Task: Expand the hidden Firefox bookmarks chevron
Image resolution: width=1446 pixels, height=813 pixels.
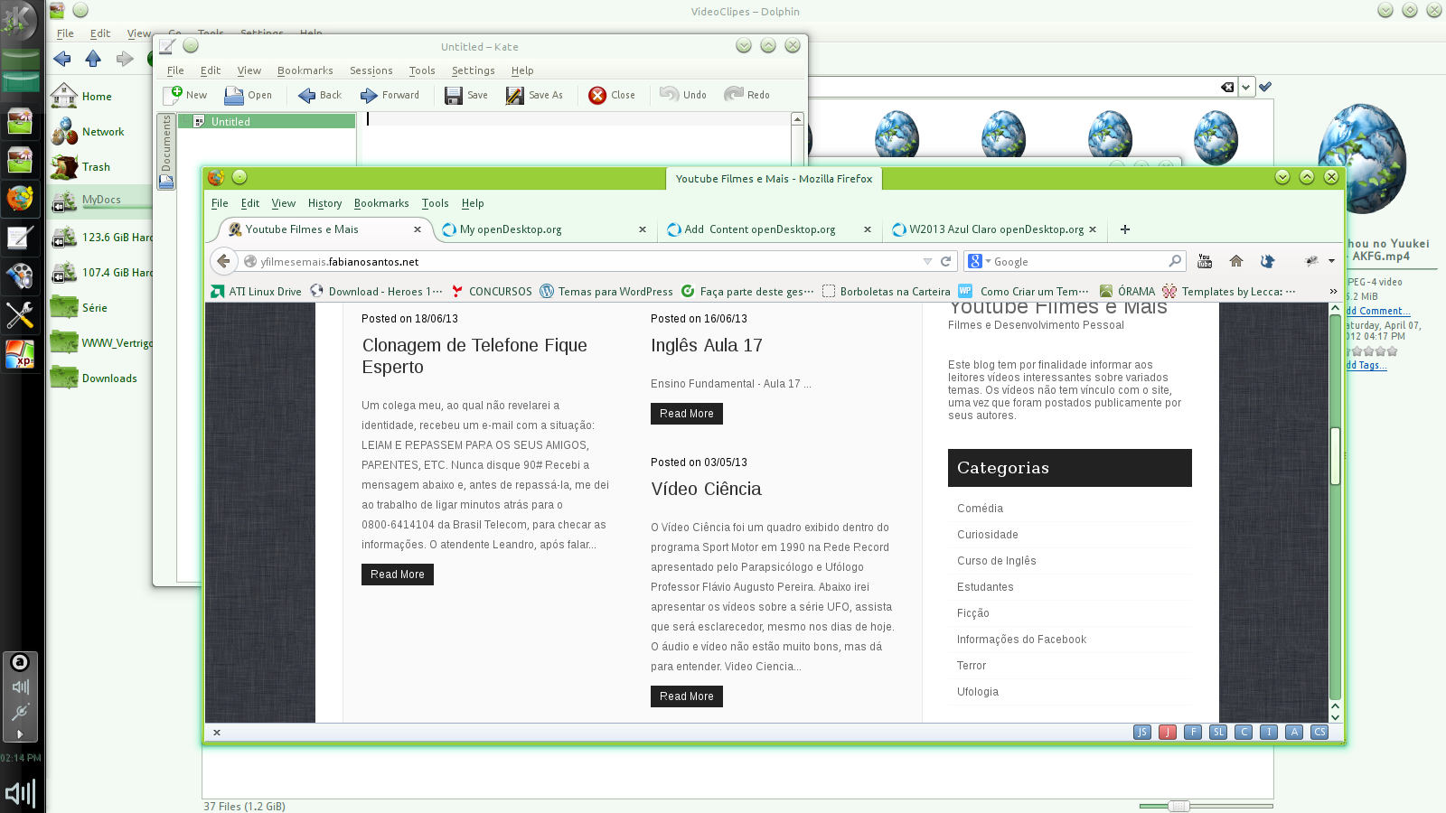Action: coord(1333,291)
